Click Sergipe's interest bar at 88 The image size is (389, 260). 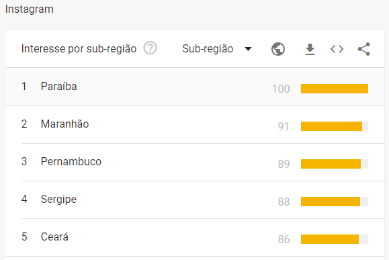pos(331,202)
